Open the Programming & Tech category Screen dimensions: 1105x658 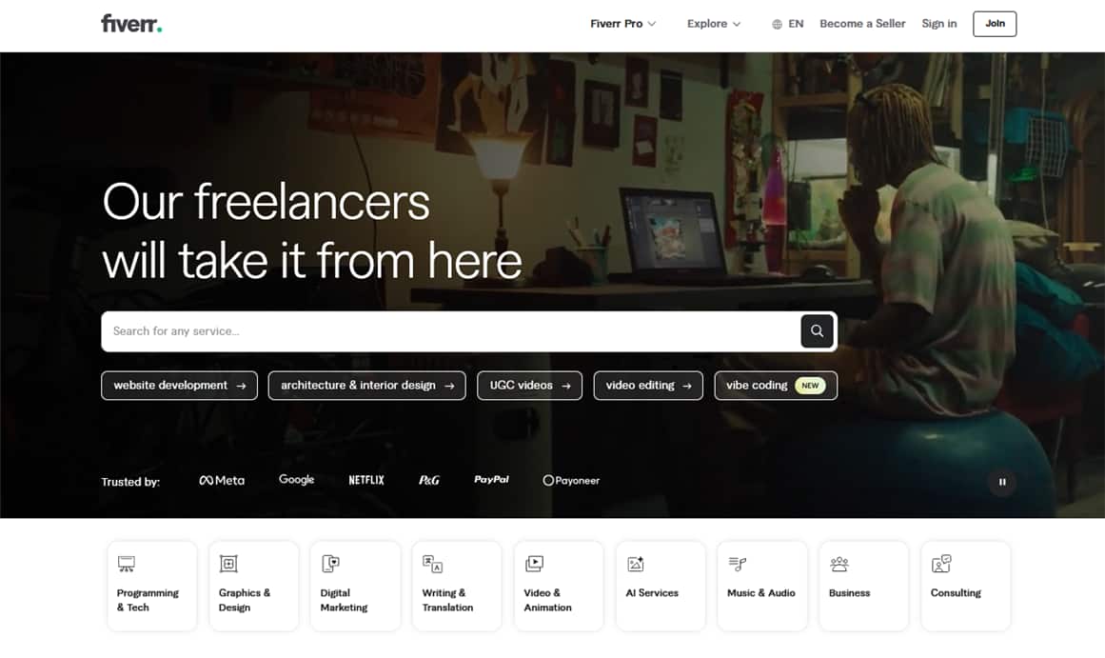coord(152,586)
